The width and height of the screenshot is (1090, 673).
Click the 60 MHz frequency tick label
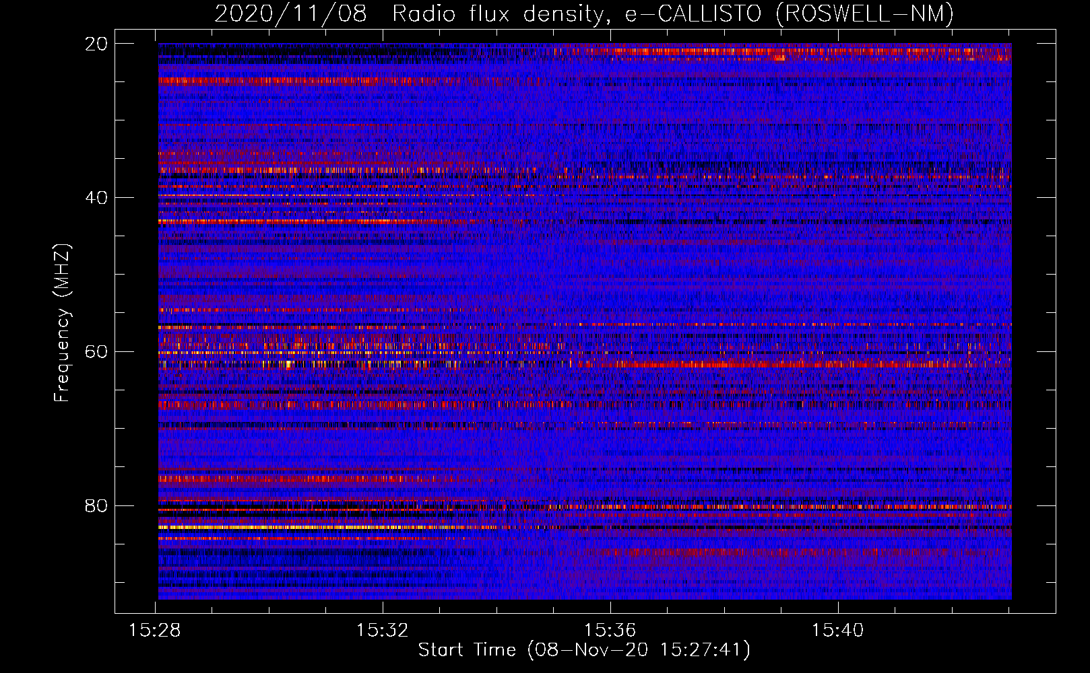tap(96, 352)
